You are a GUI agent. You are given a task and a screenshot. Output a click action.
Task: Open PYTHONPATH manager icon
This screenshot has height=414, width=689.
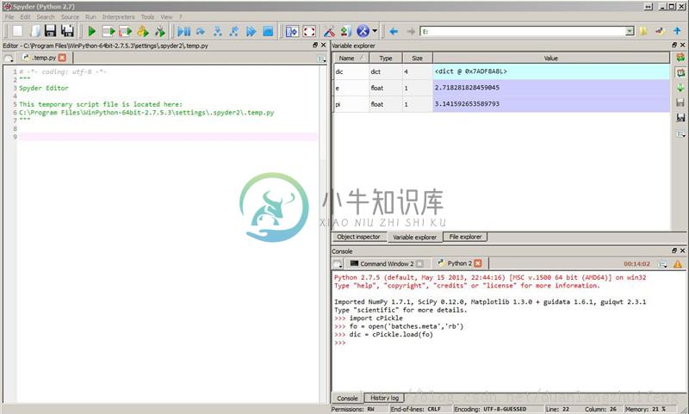click(x=346, y=31)
